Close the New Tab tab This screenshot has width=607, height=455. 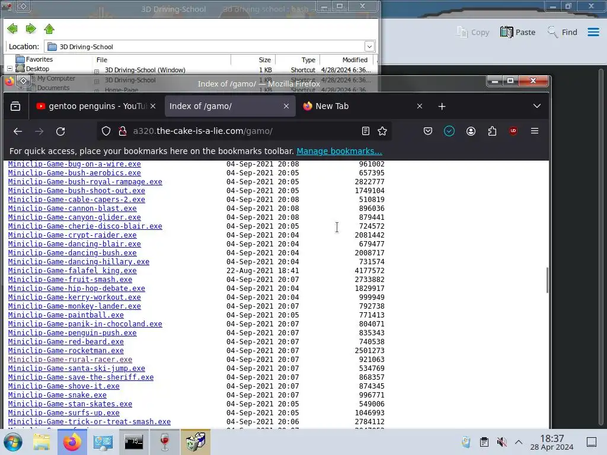click(x=420, y=106)
